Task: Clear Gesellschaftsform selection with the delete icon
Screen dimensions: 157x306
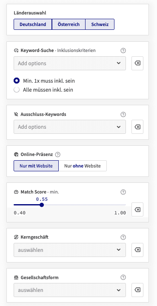Action: [x=137, y=290]
